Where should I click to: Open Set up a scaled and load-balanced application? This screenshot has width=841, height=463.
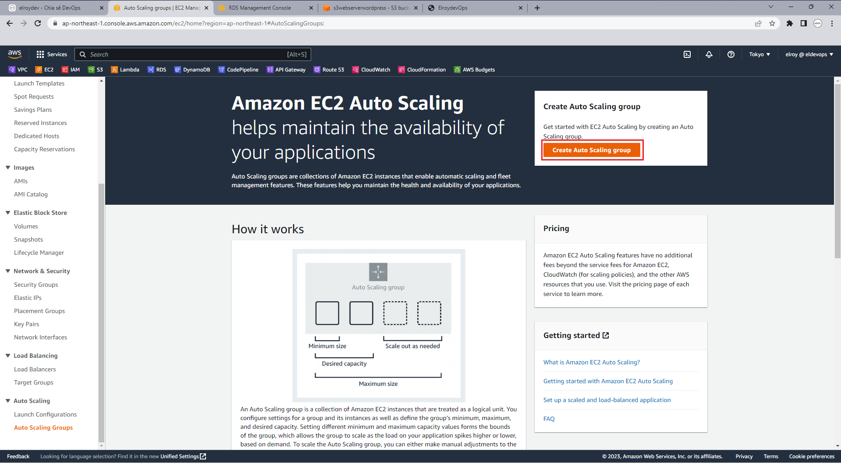pos(607,400)
